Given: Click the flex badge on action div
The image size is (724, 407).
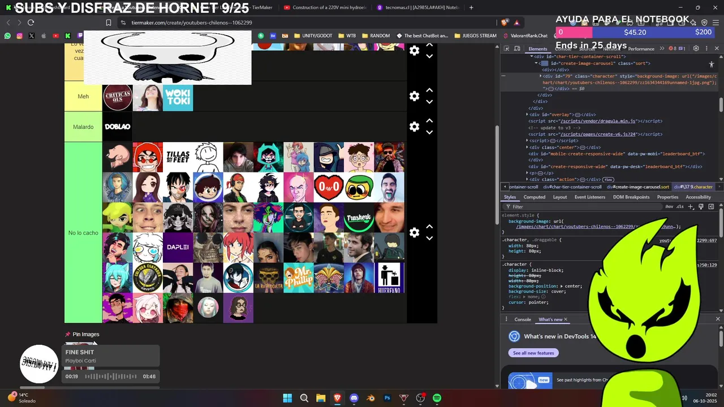Looking at the screenshot, I should [608, 179].
